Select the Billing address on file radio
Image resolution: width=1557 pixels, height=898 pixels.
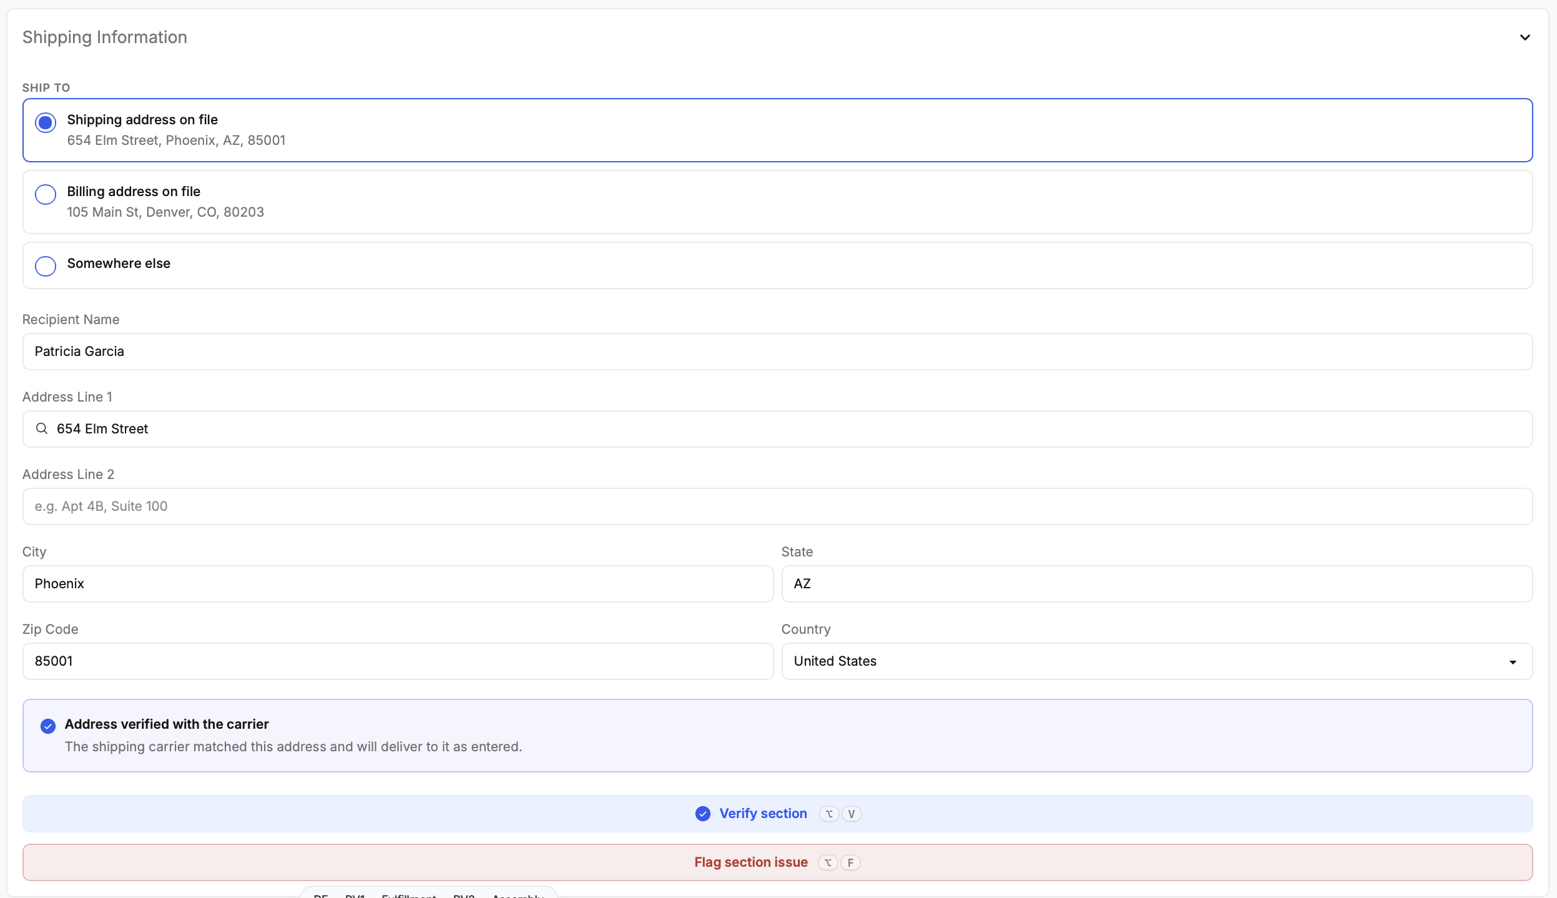coord(46,194)
